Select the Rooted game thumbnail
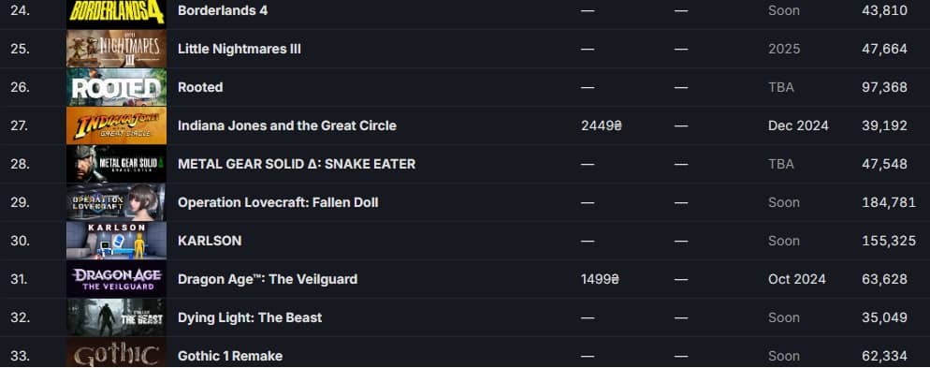 point(116,87)
